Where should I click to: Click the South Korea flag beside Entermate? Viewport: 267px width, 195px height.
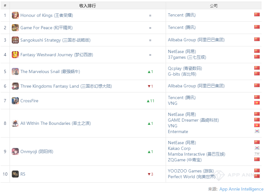tap(257, 131)
